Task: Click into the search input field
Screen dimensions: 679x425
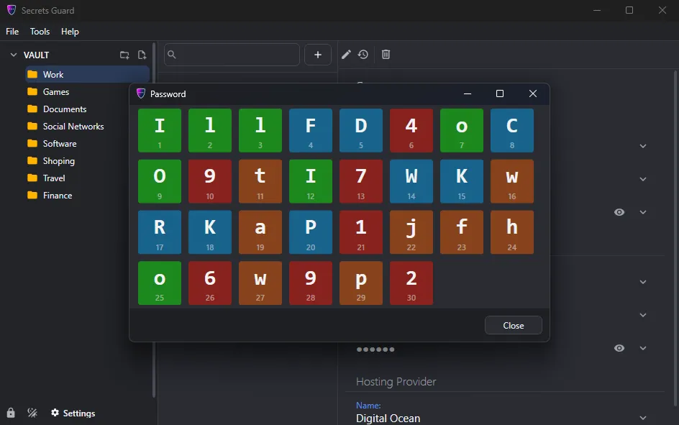Action: (x=232, y=55)
